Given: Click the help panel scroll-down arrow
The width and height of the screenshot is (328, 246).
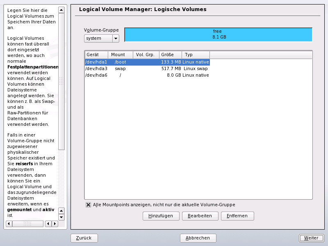Looking at the screenshot, I should click(61, 216).
